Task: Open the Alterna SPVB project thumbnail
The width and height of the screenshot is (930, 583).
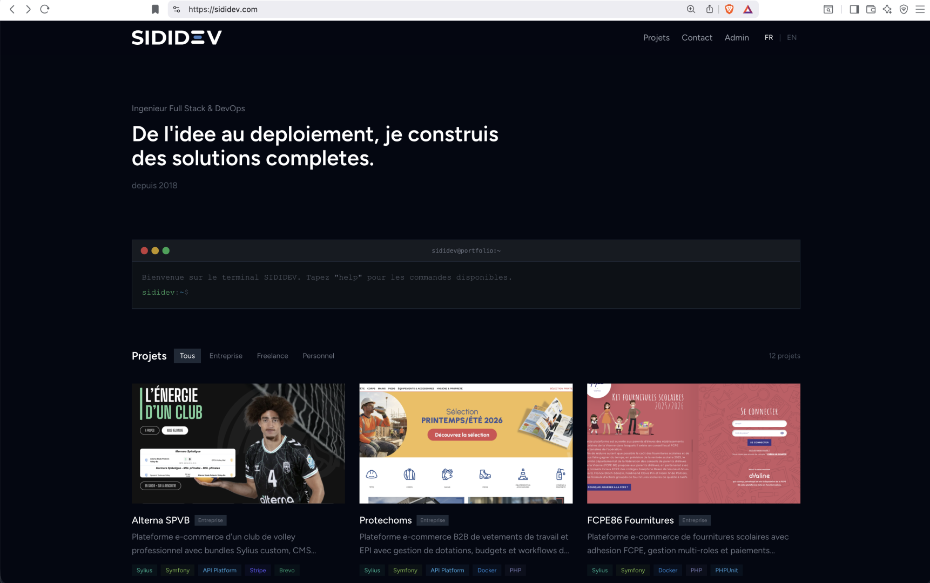Action: 238,443
